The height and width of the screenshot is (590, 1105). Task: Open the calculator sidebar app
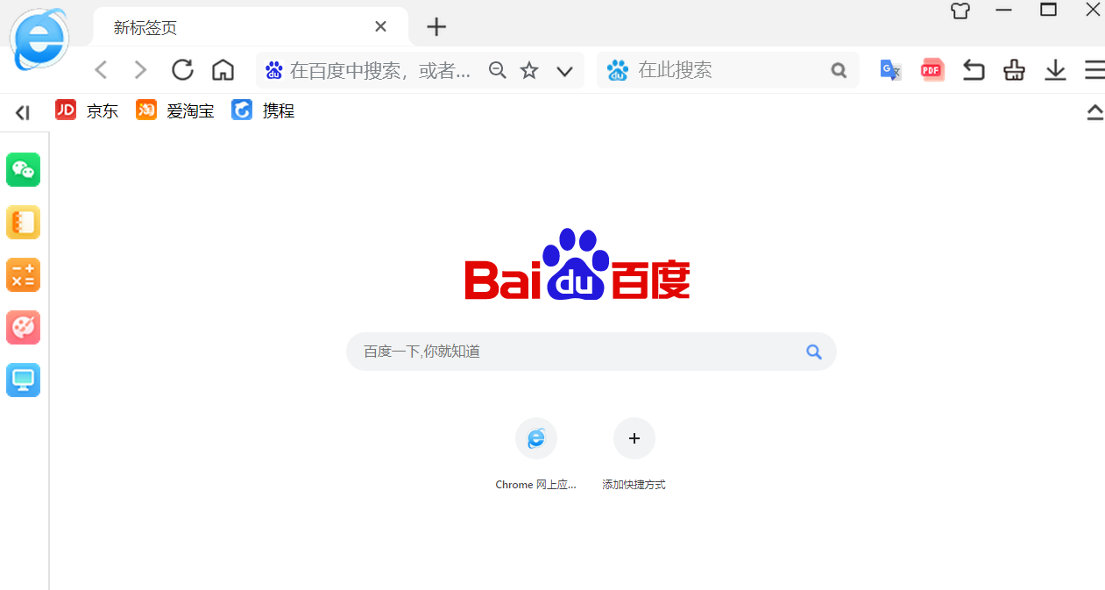point(24,275)
